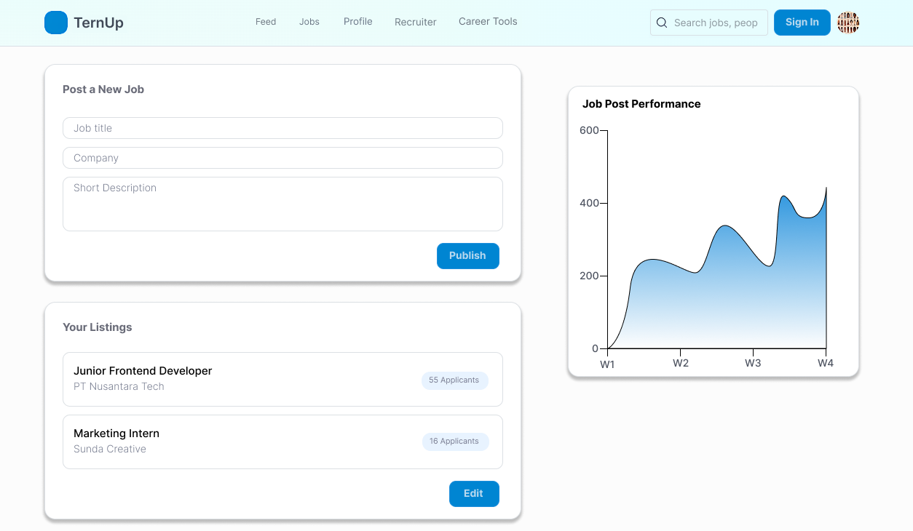This screenshot has width=913, height=531.
Task: Click the search magnifier icon
Action: 662,23
